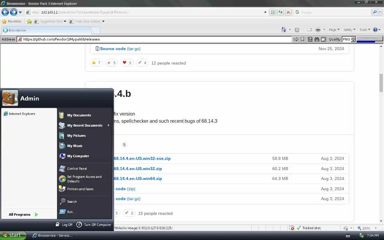Expand My Recent Documents submenu
This screenshot has width=384, height=240.
click(85, 125)
